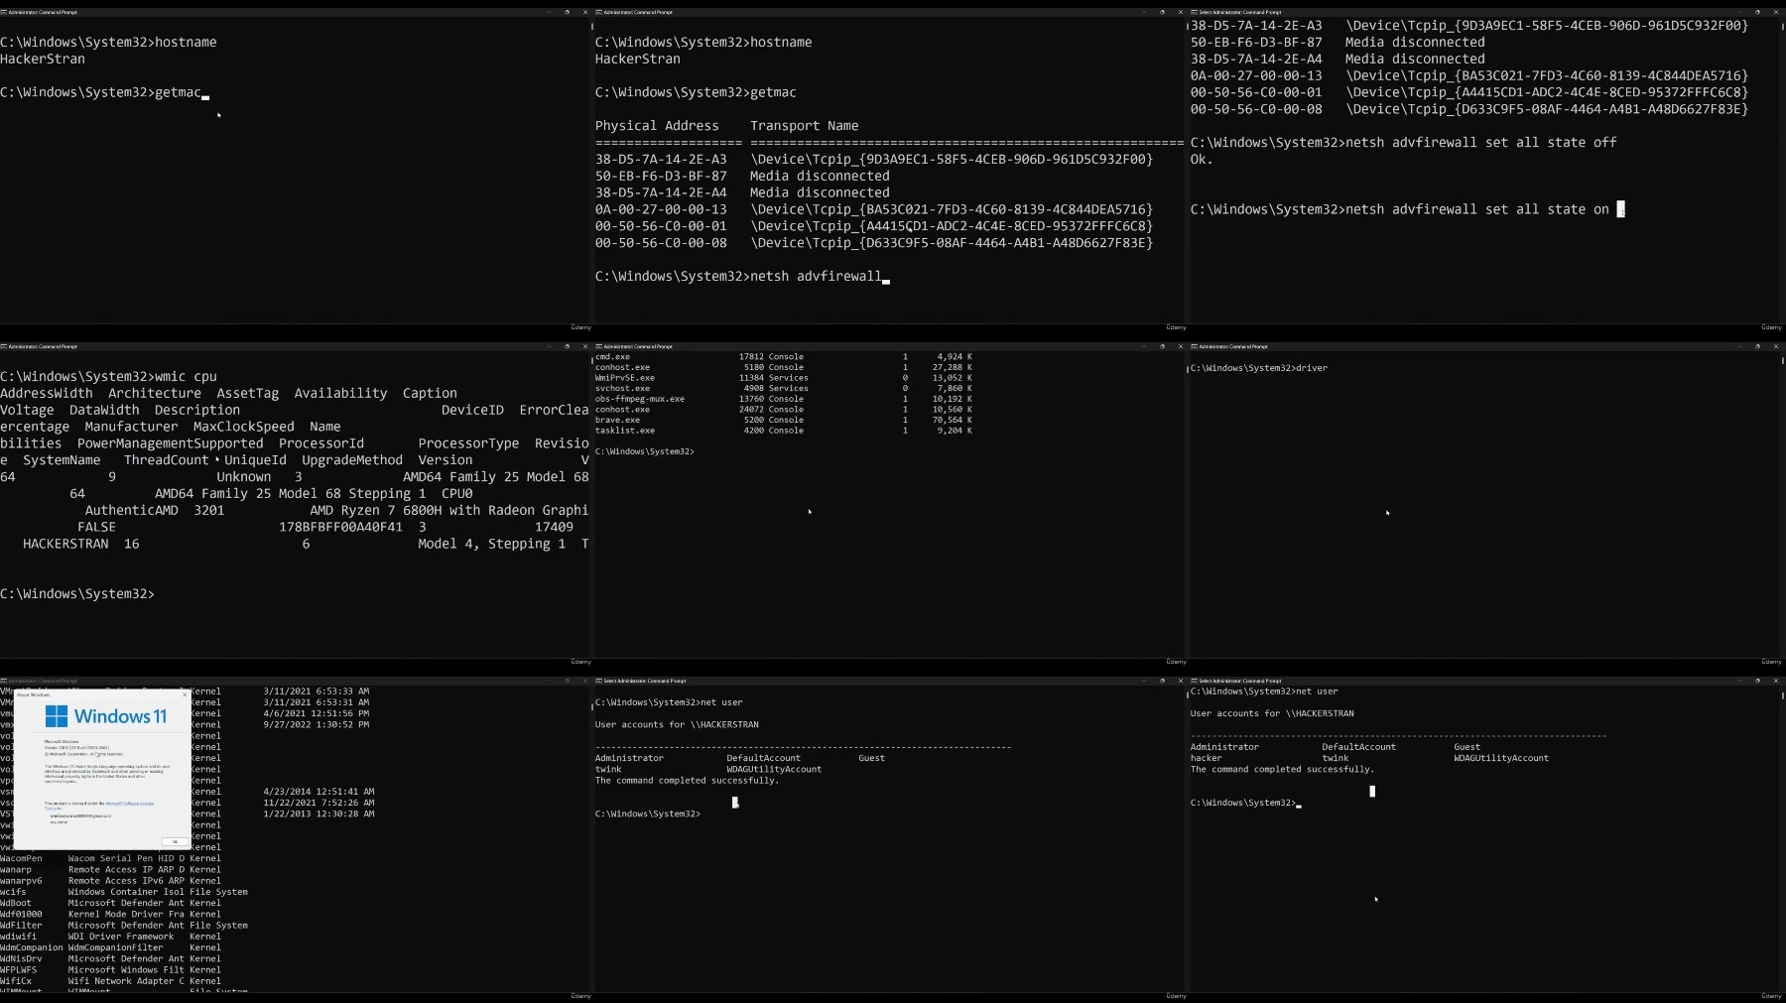The image size is (1786, 1003).
Task: Click the 'tasklist.exe' process row
Action: point(784,431)
